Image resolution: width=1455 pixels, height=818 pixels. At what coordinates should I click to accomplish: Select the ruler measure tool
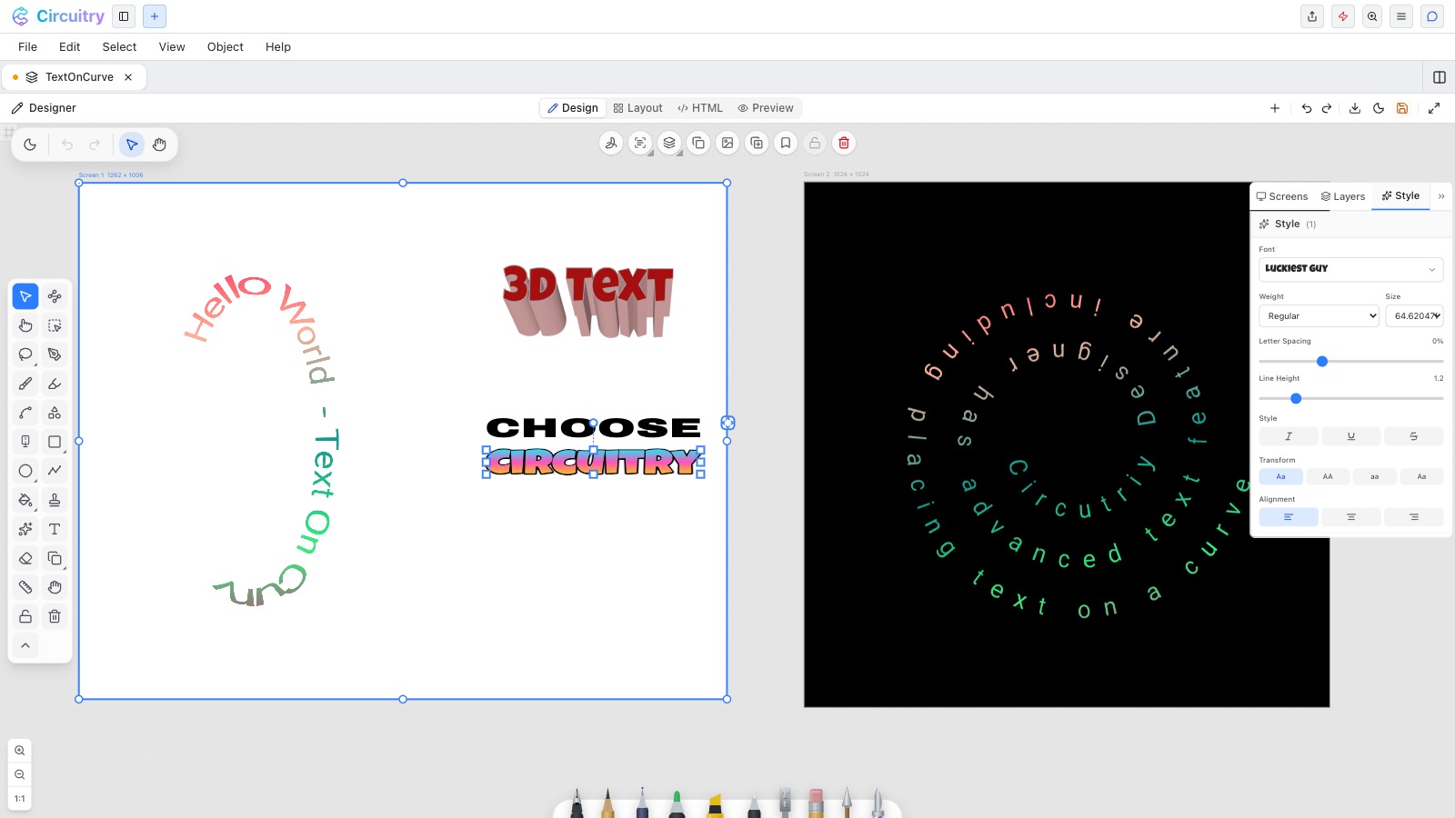25,587
